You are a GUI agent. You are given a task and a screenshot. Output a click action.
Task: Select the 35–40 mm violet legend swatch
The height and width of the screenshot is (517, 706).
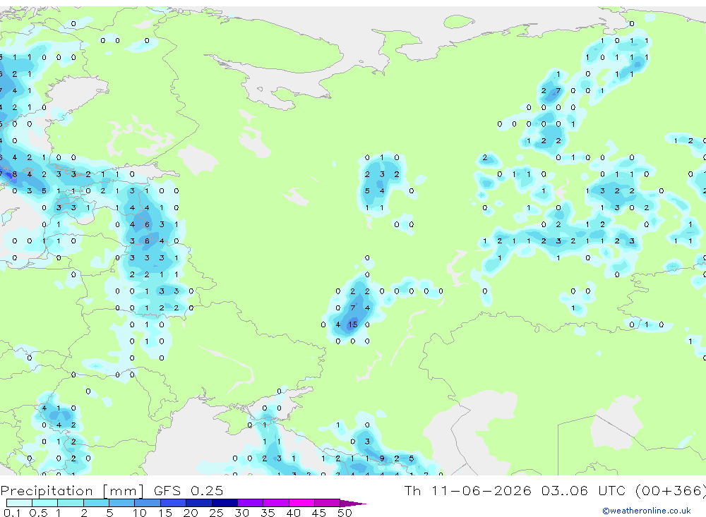[x=275, y=503]
